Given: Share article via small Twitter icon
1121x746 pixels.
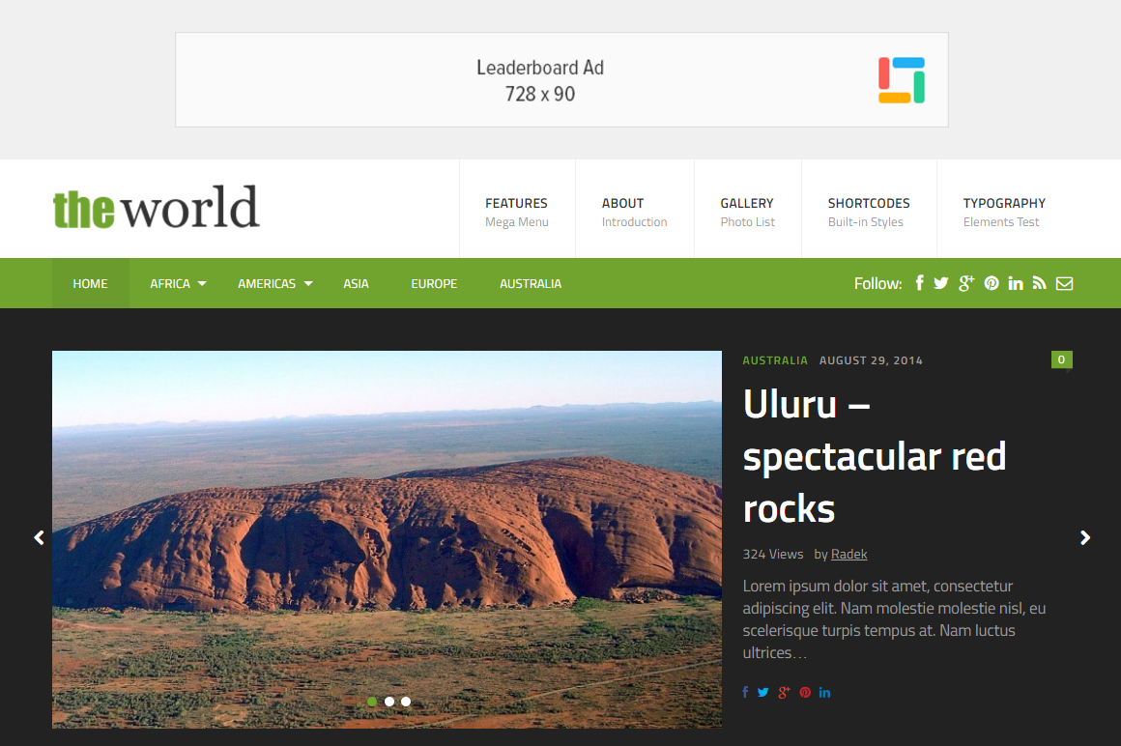Looking at the screenshot, I should click(763, 693).
